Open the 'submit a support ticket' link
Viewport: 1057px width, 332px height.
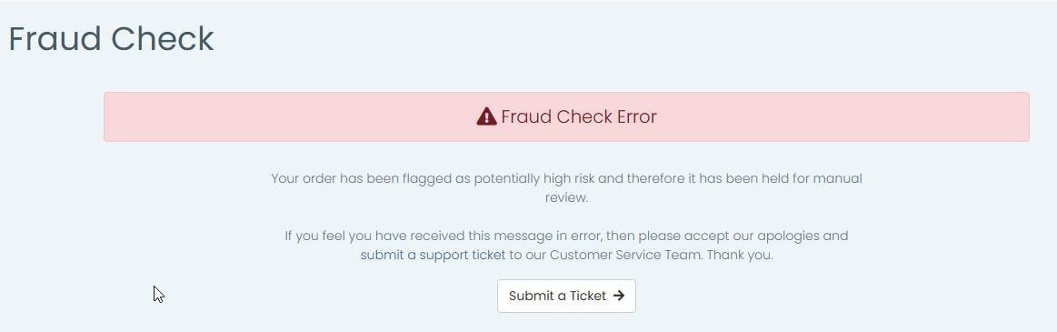click(x=433, y=255)
